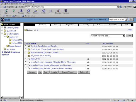Check the index_html row checkbox
Viewport: 136px width, 102px height.
pyautogui.click(x=26, y=59)
